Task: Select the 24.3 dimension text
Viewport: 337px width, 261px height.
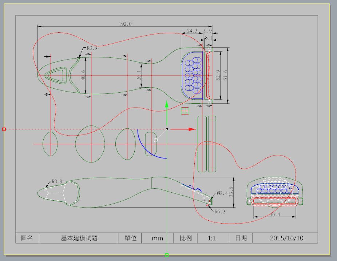Action: [x=192, y=31]
